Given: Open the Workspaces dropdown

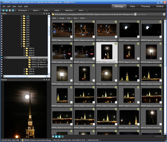Looking at the screenshot, I should [23, 10].
